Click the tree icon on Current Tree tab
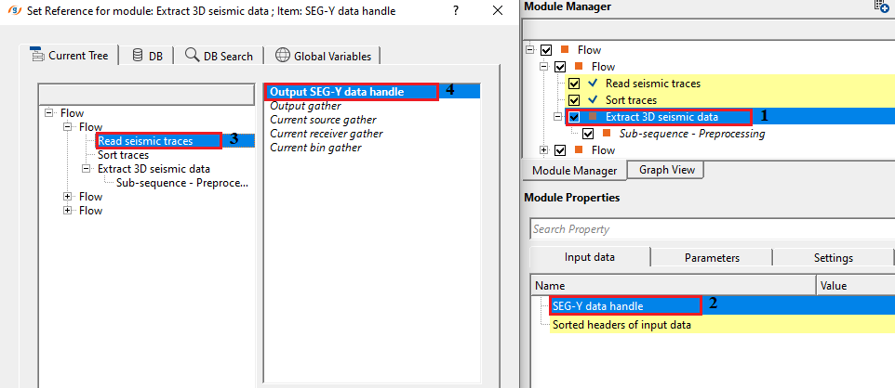This screenshot has height=388, width=895. [37, 55]
